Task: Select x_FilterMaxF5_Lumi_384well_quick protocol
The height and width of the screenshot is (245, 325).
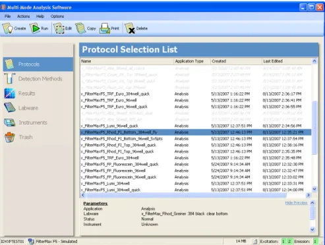Action: [x=196, y=190]
